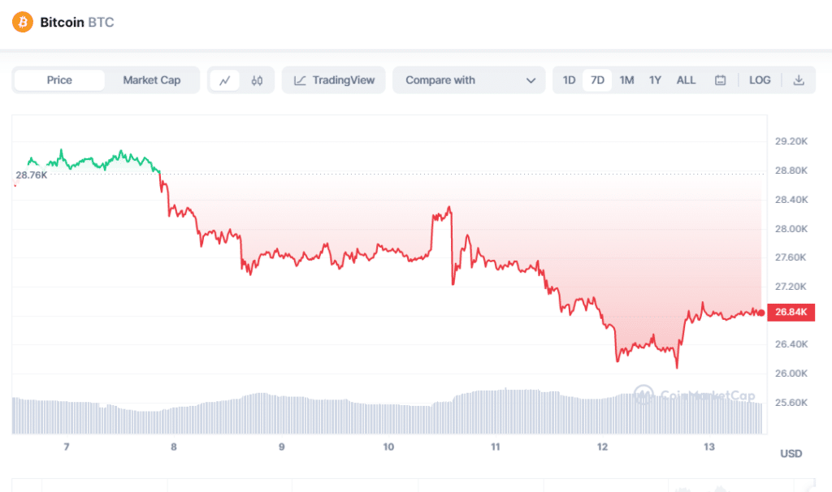Select the 1D time range
The height and width of the screenshot is (492, 832).
coord(569,80)
